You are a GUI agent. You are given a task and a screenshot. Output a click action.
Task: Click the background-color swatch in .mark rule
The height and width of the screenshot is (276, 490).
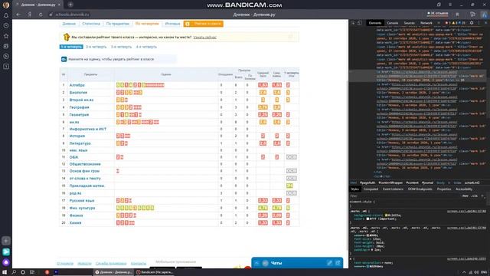[387, 215]
